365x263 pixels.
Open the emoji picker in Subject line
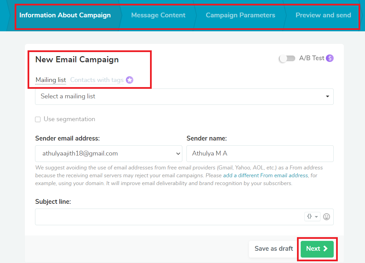tap(327, 217)
